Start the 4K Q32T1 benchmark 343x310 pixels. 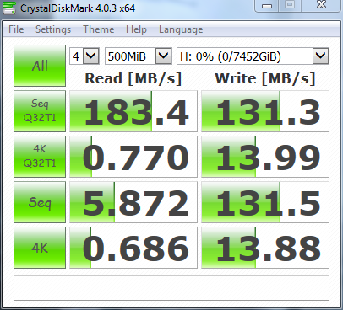[40, 157]
